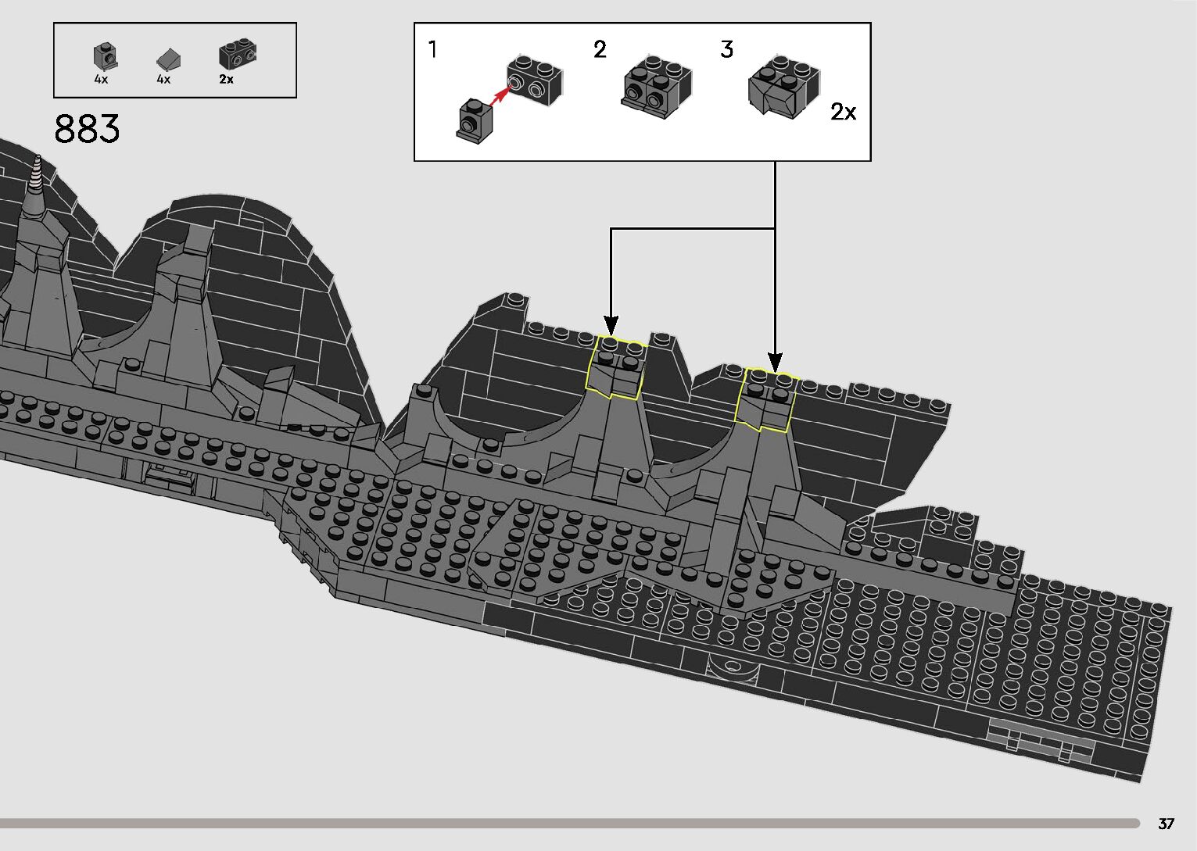Click the sub-step number 1 label

click(x=432, y=50)
